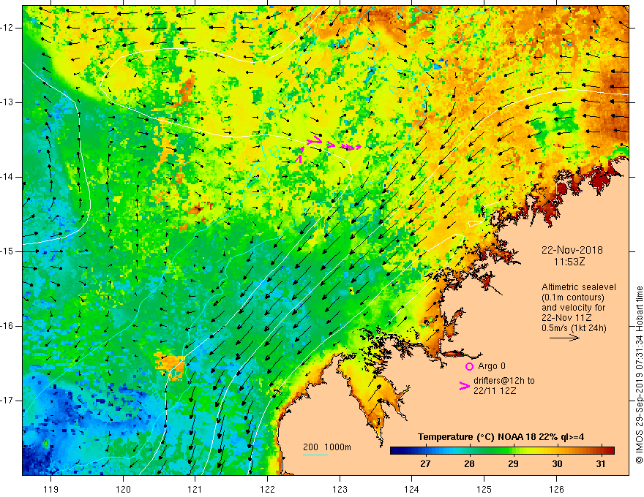Click the longitude axis label 121
The width and height of the screenshot is (644, 497).
(195, 489)
